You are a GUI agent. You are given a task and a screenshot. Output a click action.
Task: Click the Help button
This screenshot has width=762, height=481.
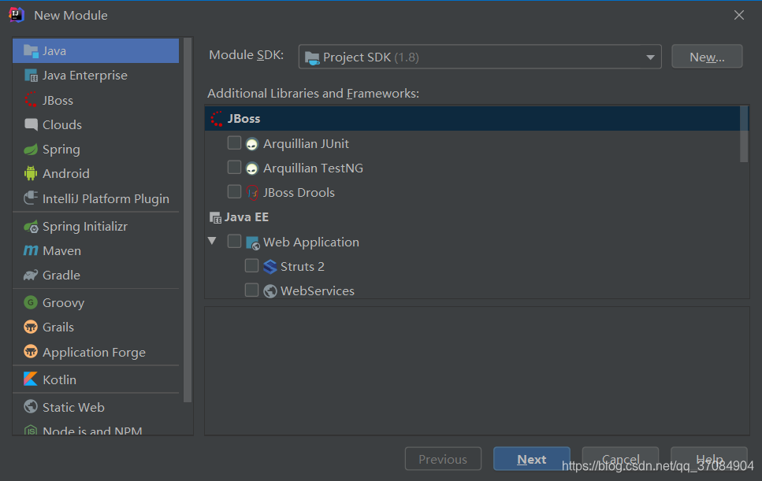pos(709,459)
